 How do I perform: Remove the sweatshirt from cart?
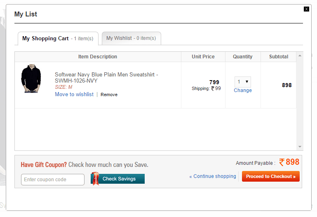pos(109,95)
